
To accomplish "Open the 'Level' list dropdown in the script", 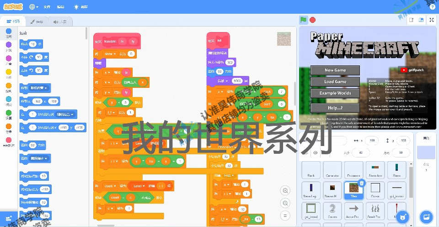I will click(139, 186).
